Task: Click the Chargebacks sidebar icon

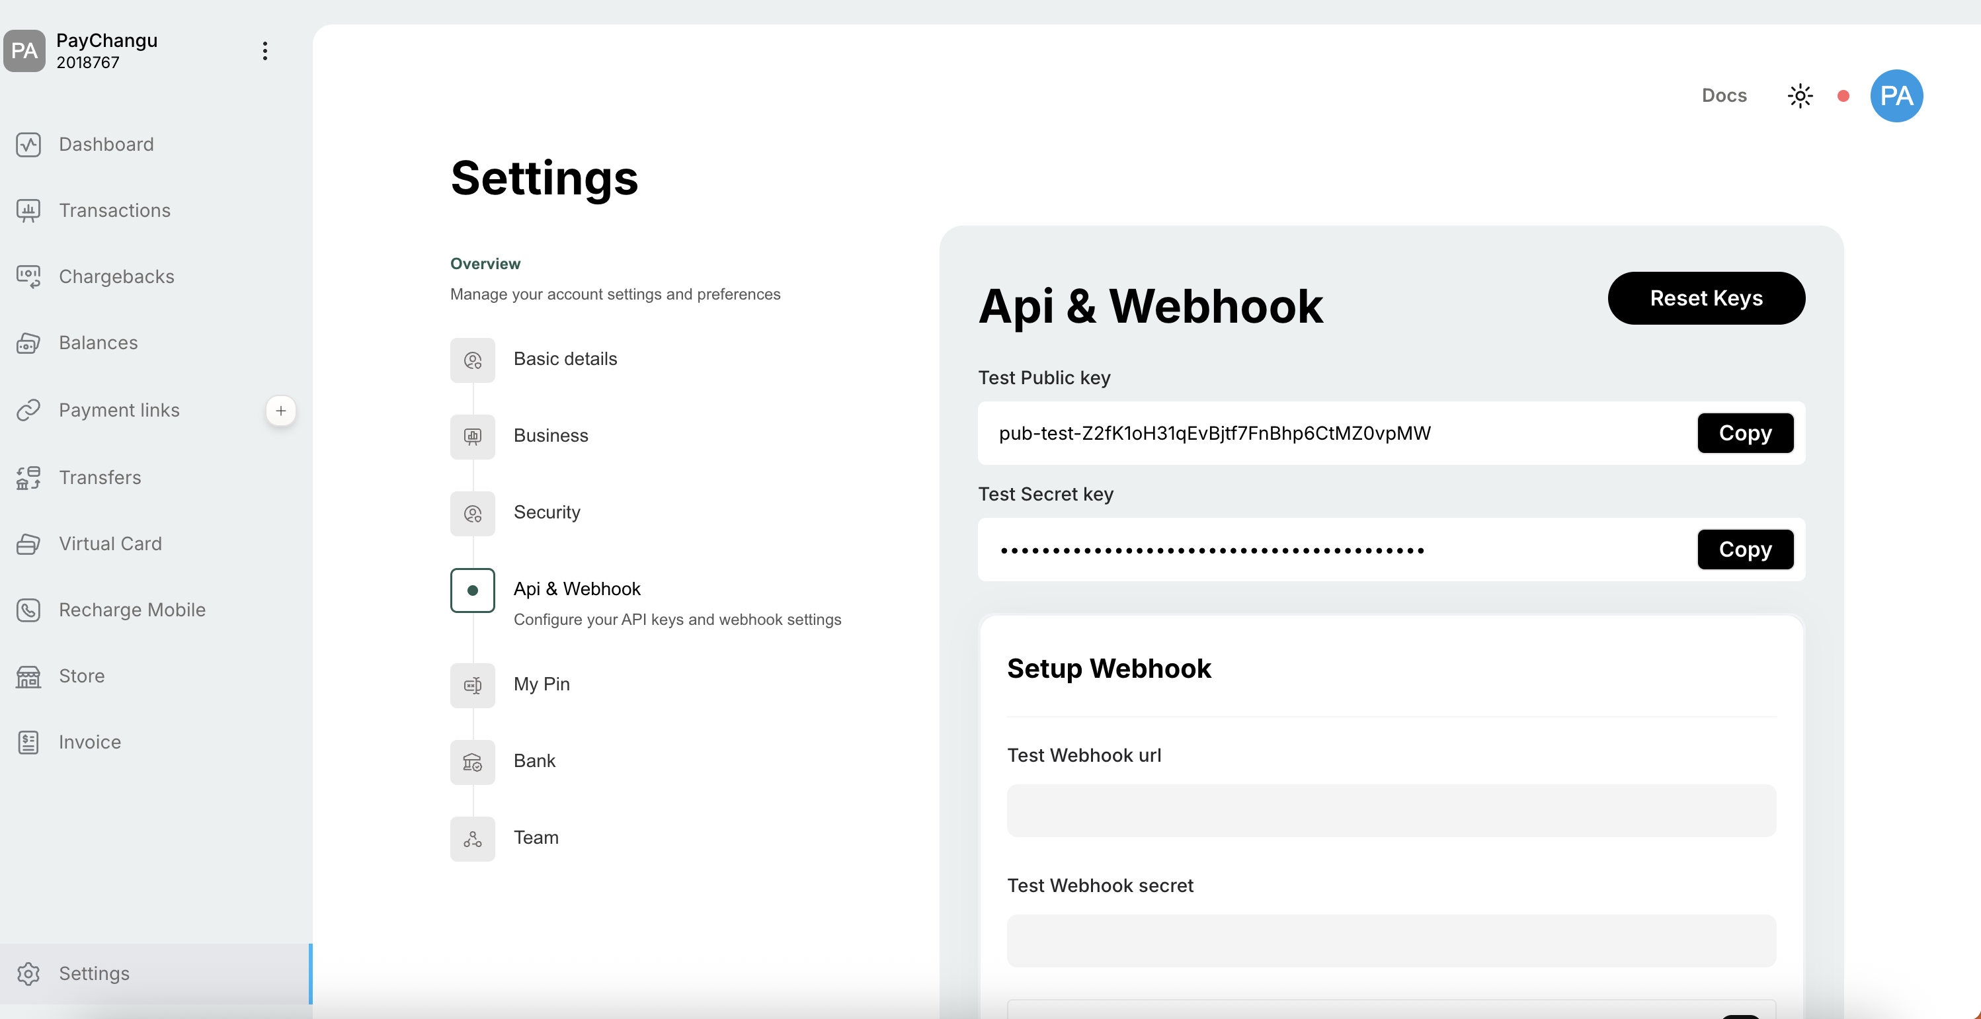Action: click(x=28, y=277)
